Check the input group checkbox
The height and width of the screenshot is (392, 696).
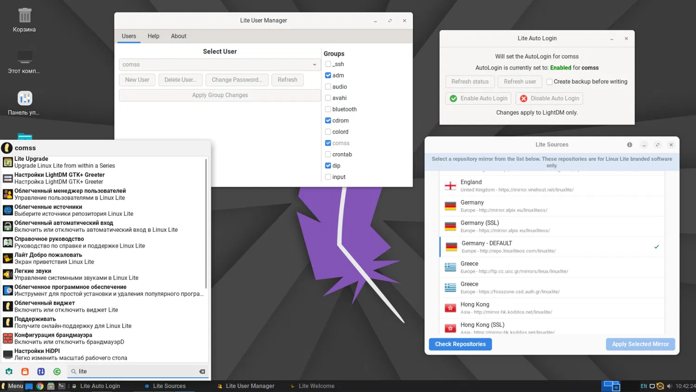[x=328, y=177]
